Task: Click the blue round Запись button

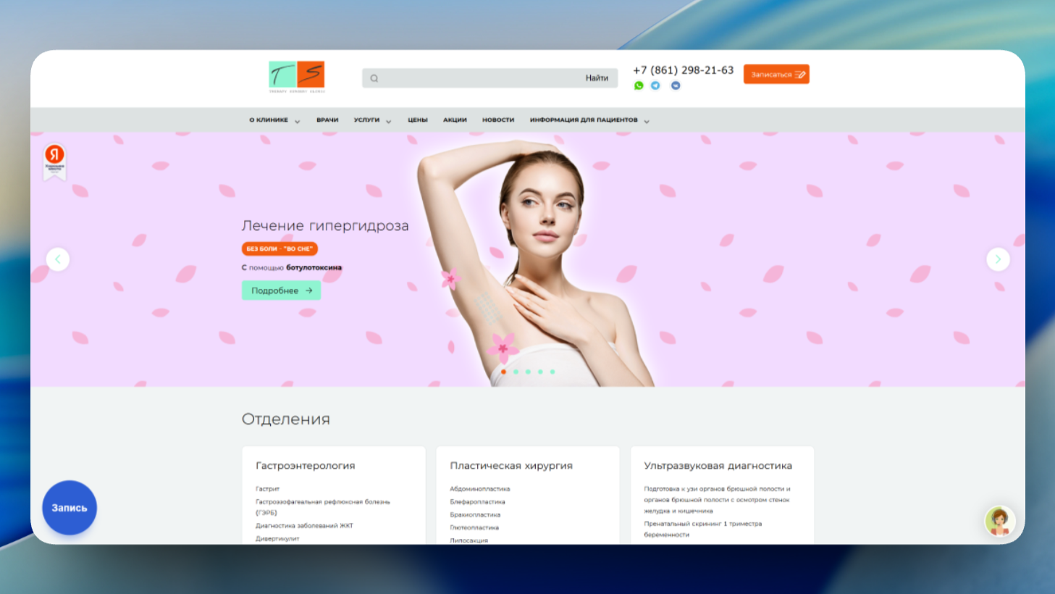Action: [70, 508]
